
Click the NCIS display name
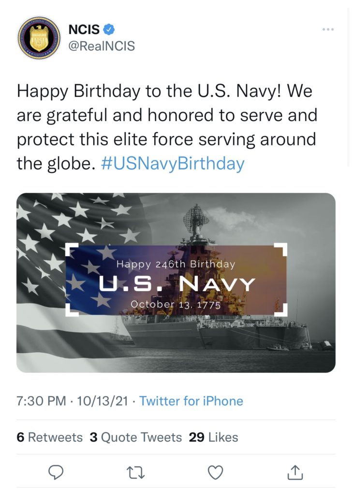(84, 30)
